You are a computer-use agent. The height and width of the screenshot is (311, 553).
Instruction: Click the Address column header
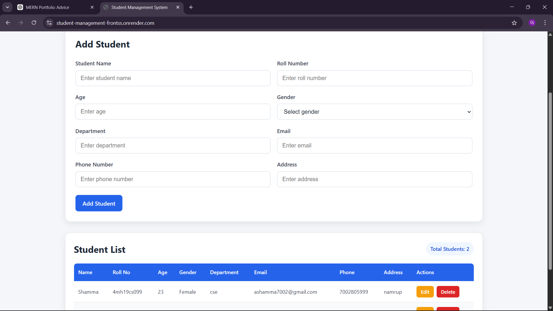coord(393,272)
